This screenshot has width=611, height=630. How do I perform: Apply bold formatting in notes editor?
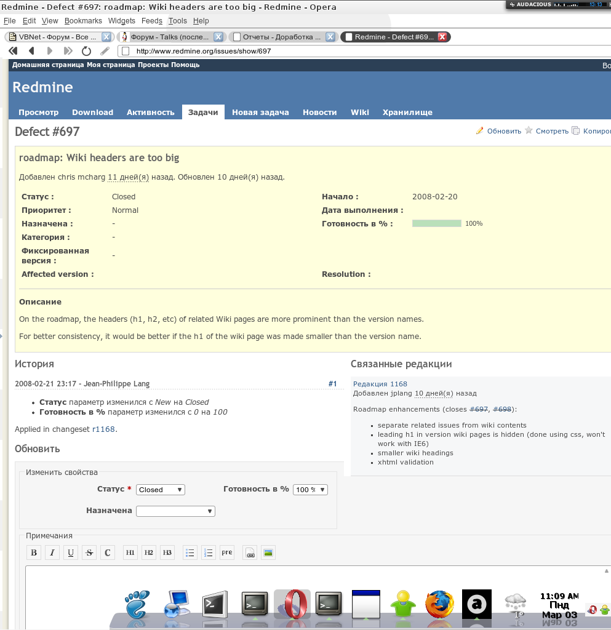point(34,552)
